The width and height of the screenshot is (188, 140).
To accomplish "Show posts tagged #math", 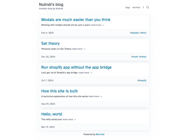I will [x=135, y=57].
